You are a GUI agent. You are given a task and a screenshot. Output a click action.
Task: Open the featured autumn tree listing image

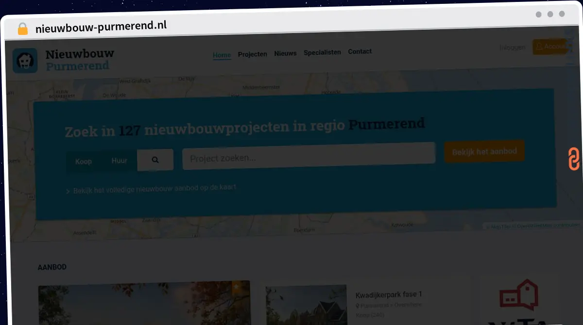pos(144,303)
